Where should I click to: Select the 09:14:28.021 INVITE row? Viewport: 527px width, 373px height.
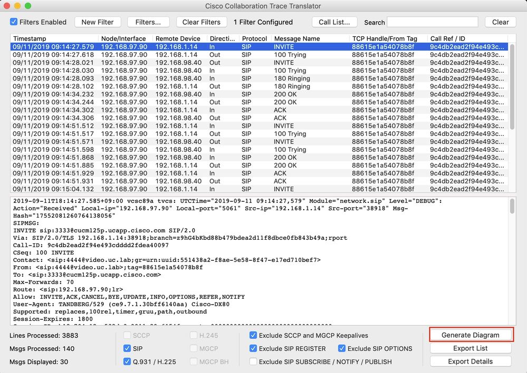click(259, 63)
